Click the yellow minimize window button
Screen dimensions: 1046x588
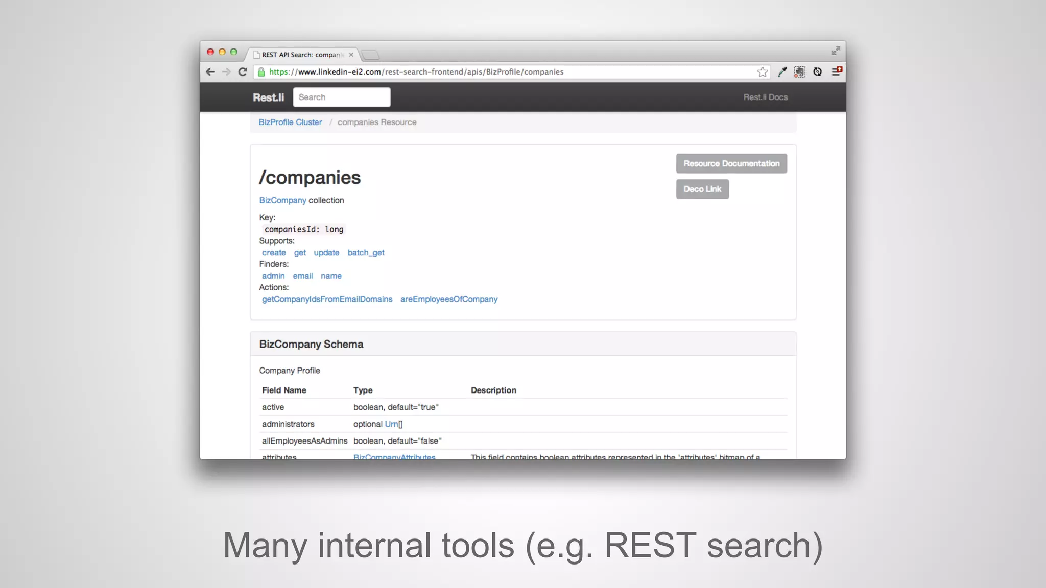click(222, 52)
